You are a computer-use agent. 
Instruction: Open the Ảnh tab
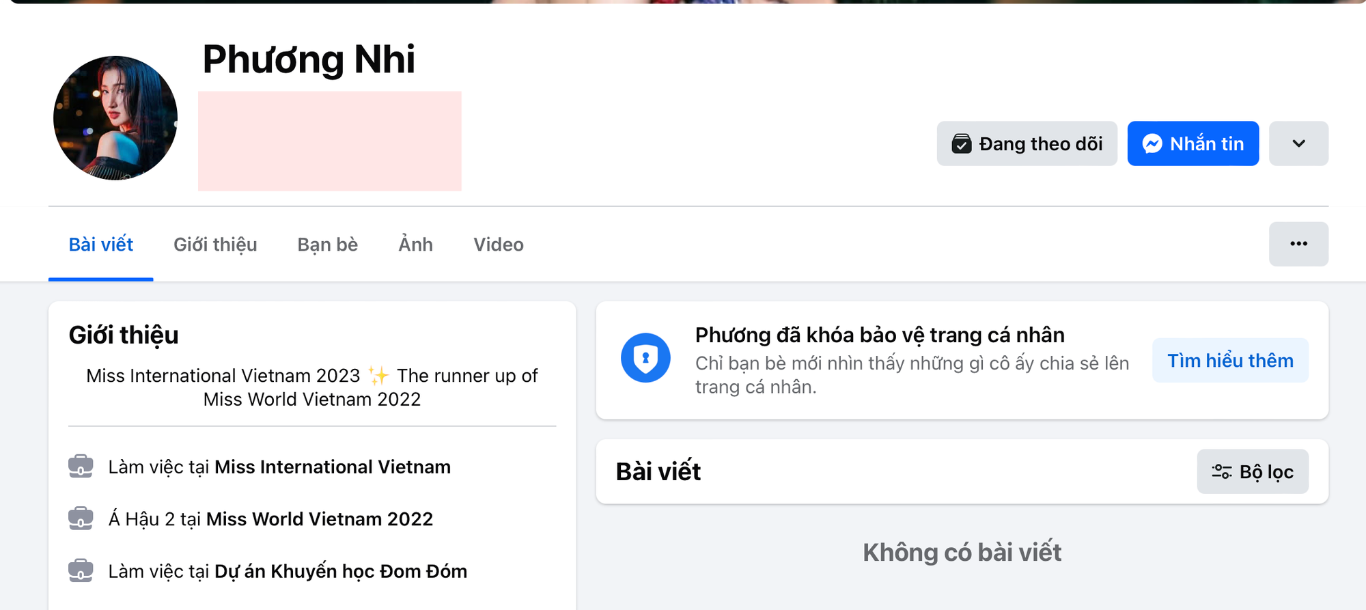415,244
